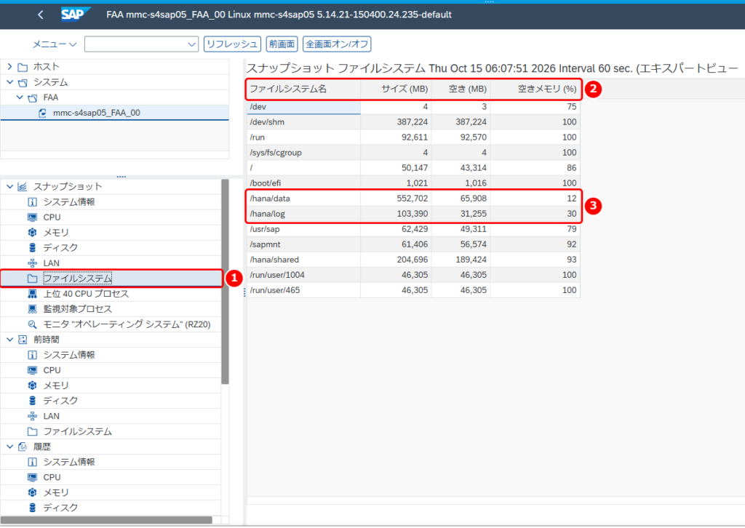This screenshot has height=528, width=745.
Task: Collapse the スナップショット section
Action: [x=9, y=186]
